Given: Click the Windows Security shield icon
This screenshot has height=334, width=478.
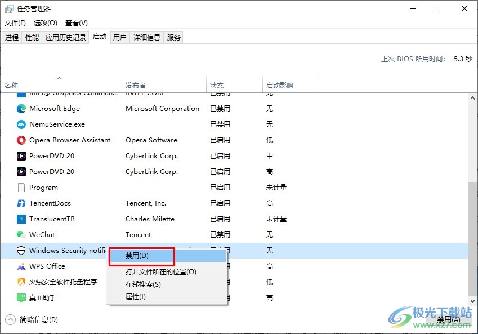Looking at the screenshot, I should point(21,251).
